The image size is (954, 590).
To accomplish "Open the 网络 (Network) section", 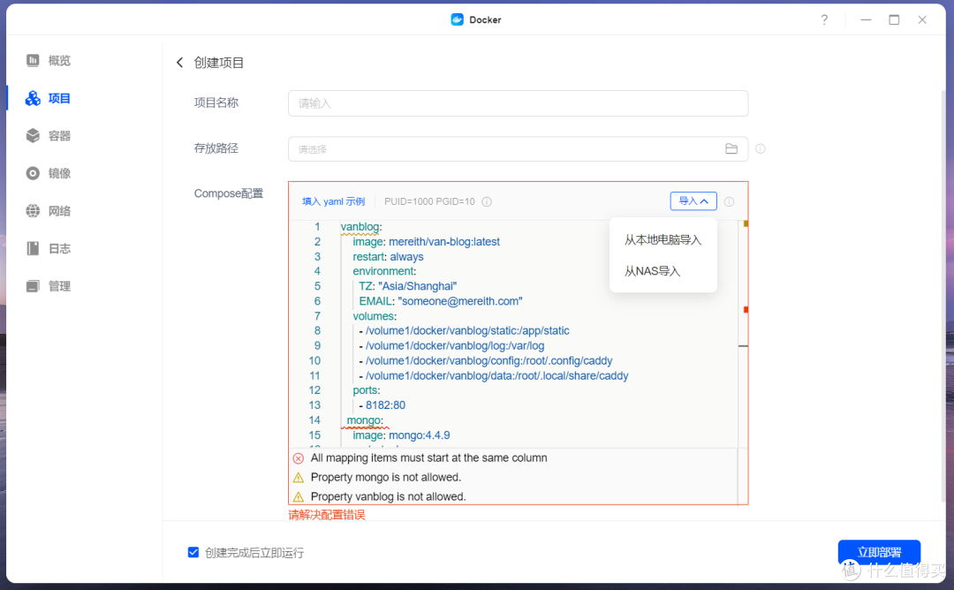I will click(49, 210).
